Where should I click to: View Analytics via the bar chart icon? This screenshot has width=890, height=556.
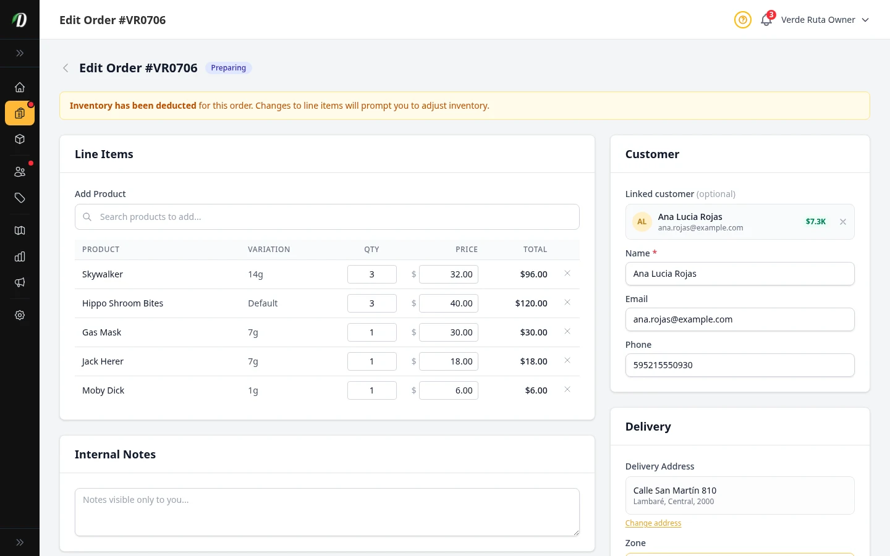(20, 256)
